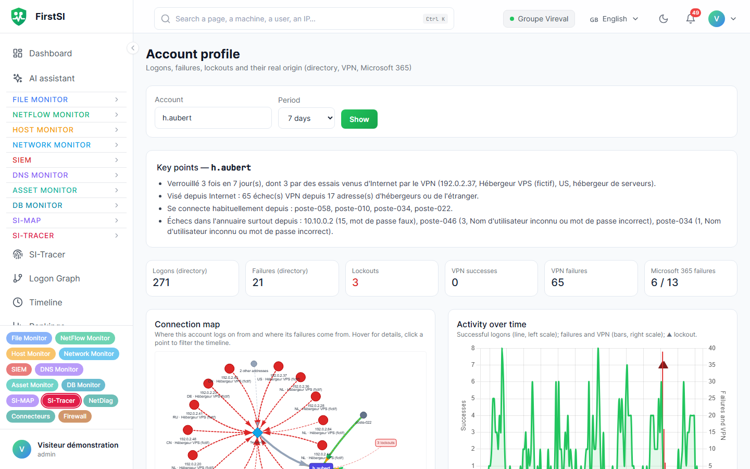Select the NetFlow Monitor tag
Screen dimensions: 750x469
point(85,338)
